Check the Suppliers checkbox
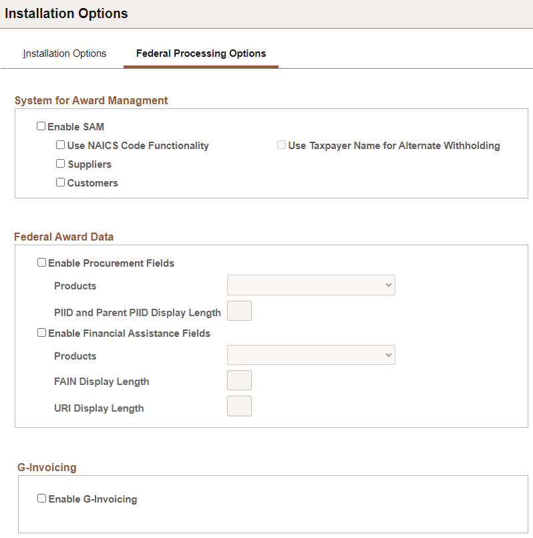The image size is (533, 538). pyautogui.click(x=60, y=163)
